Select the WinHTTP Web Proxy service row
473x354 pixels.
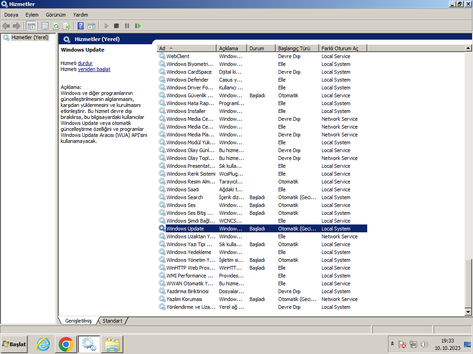(x=262, y=268)
